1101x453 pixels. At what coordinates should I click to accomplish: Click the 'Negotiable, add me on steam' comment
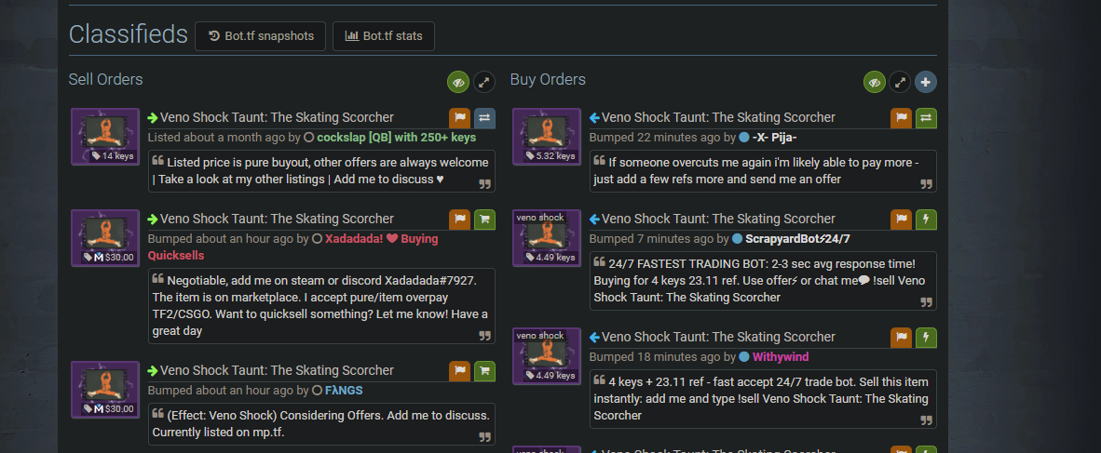click(x=321, y=306)
